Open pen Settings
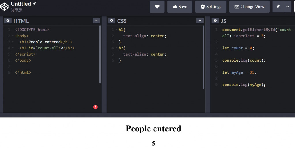The width and height of the screenshot is (295, 149). [211, 7]
